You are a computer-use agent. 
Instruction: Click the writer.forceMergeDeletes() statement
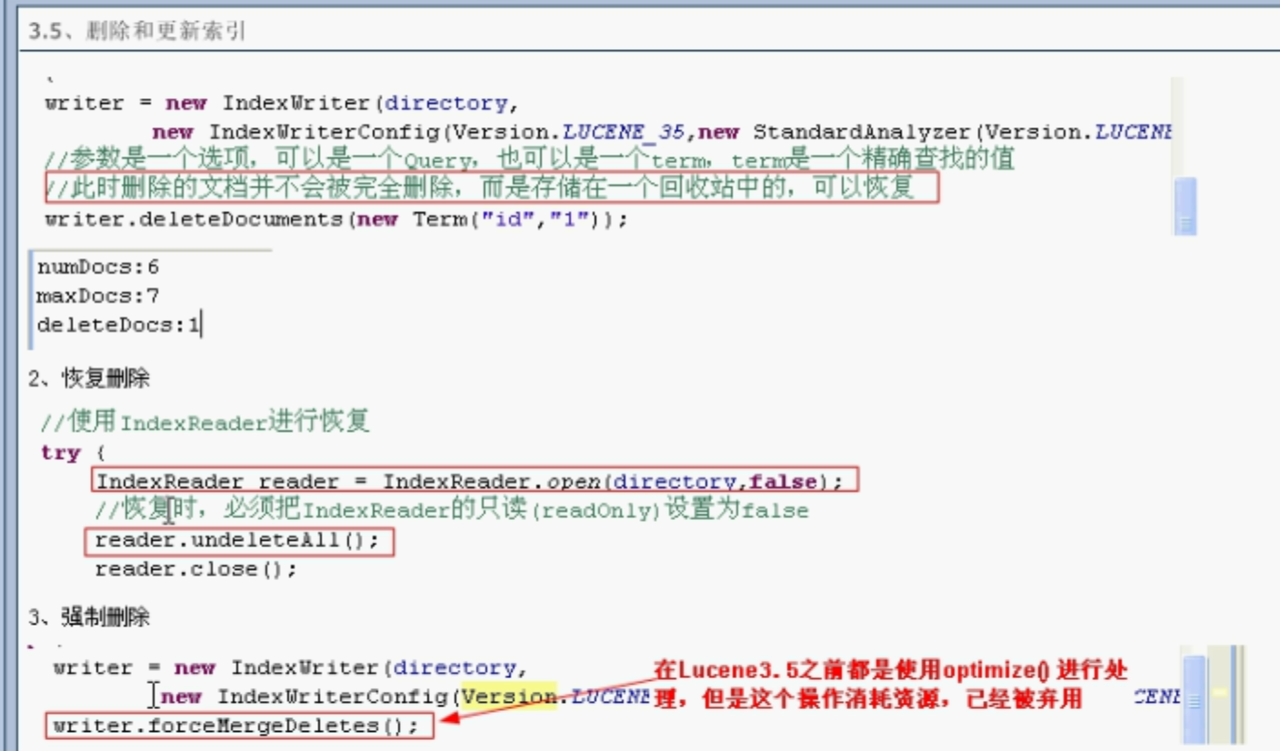coord(236,726)
